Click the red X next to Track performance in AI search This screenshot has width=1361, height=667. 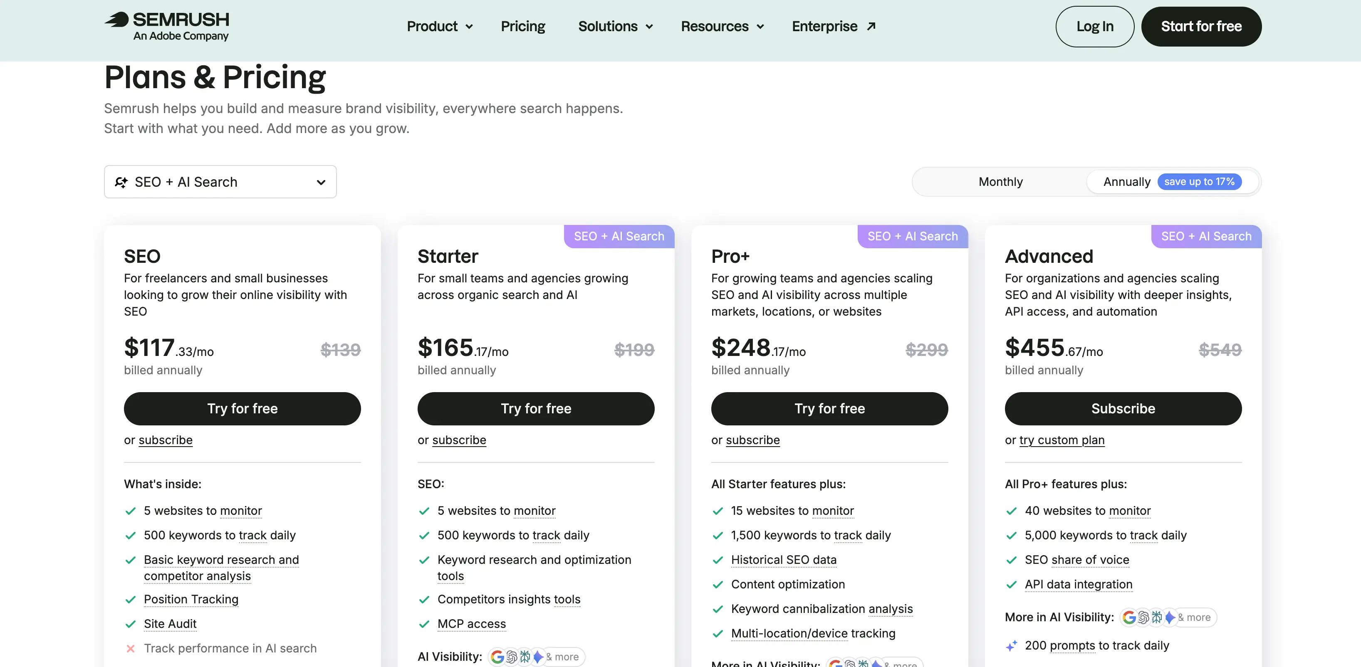131,649
